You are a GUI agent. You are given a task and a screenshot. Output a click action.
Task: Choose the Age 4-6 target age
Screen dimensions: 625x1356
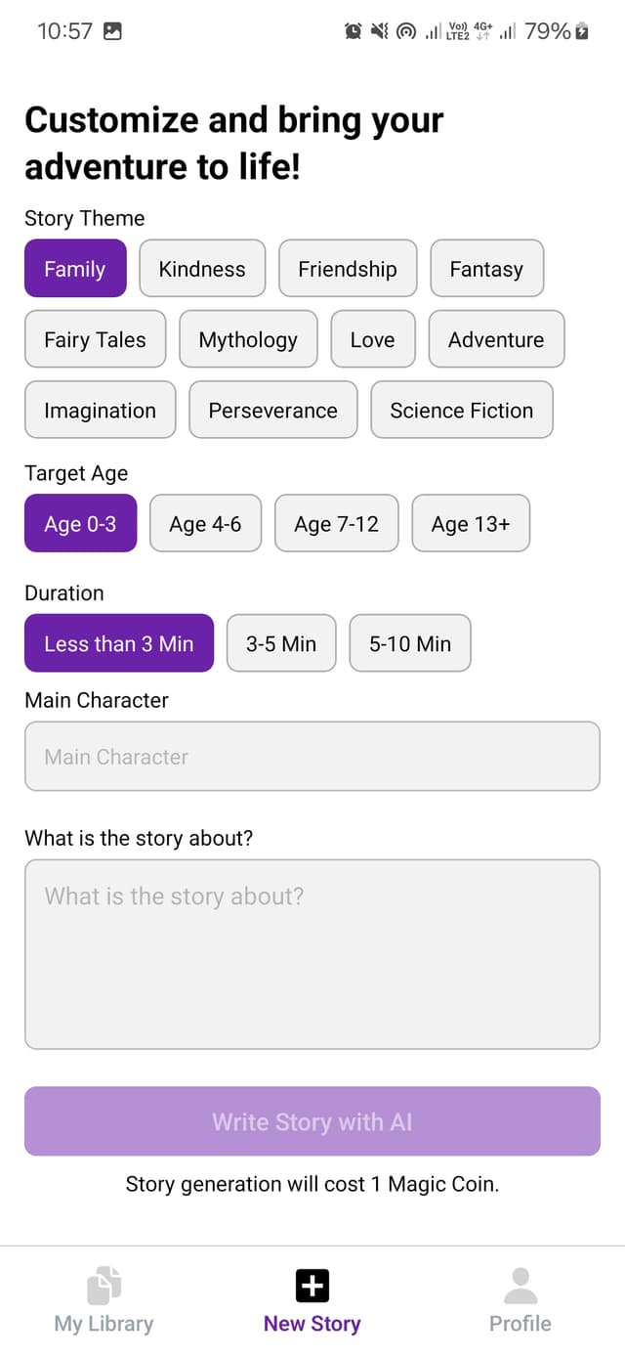pos(205,524)
